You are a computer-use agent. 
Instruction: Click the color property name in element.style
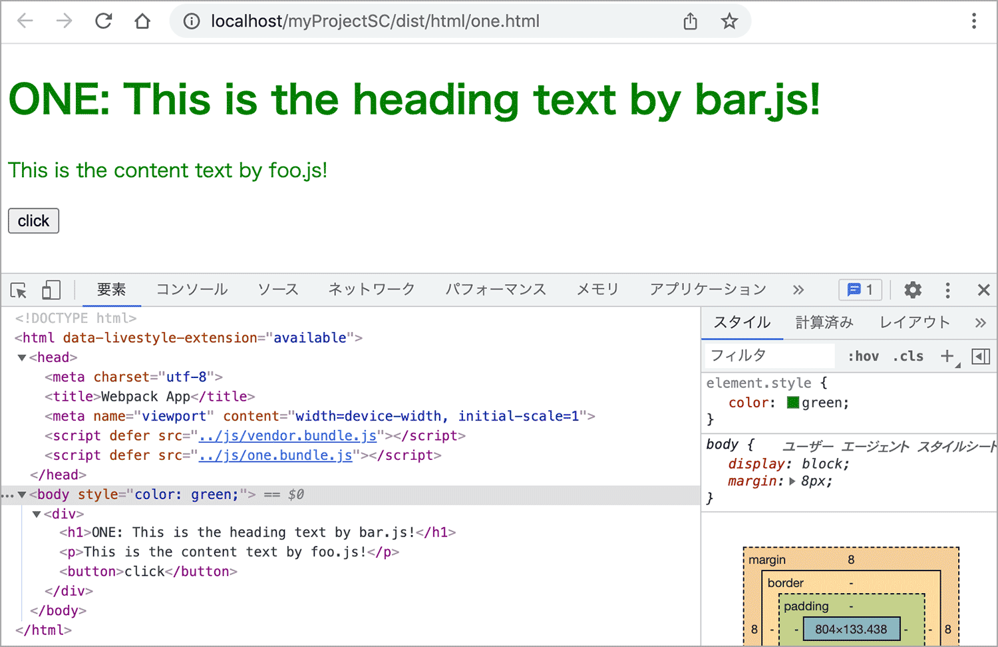(749, 403)
